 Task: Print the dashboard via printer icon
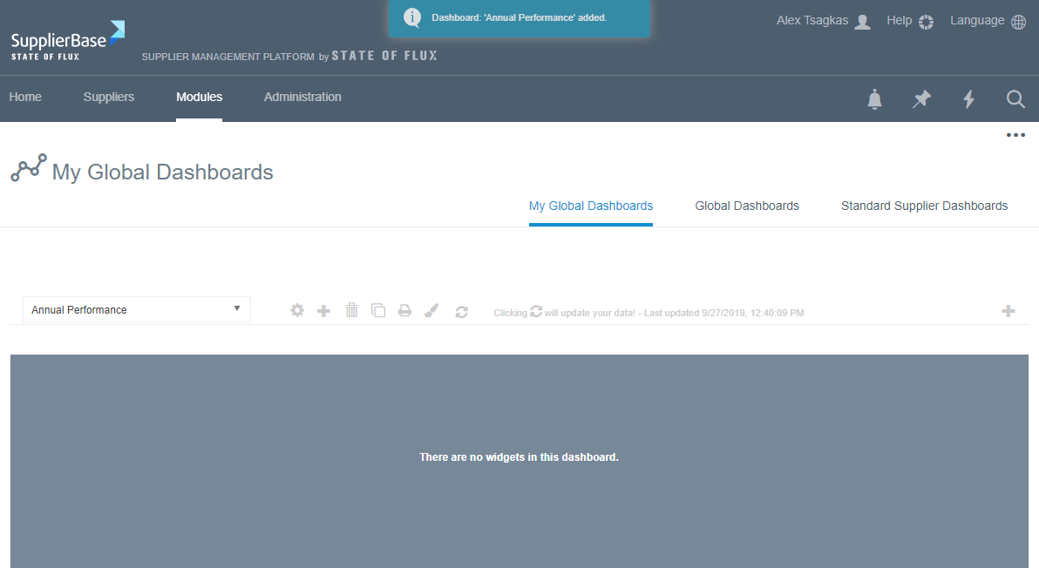tap(404, 310)
